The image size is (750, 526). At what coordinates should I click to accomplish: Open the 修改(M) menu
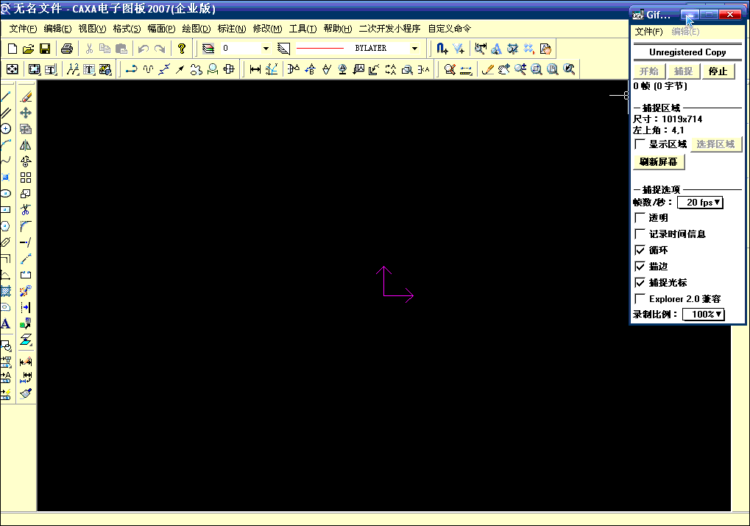267,29
